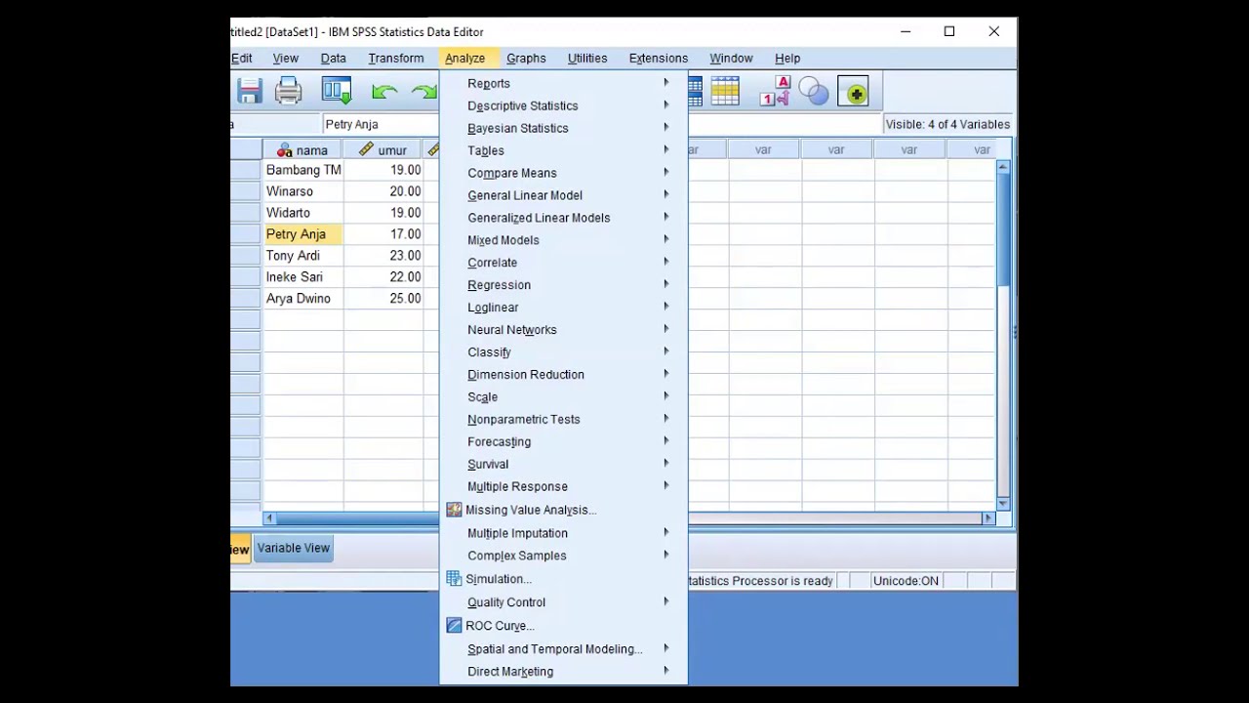Click the nominal icon in nama header

[285, 150]
